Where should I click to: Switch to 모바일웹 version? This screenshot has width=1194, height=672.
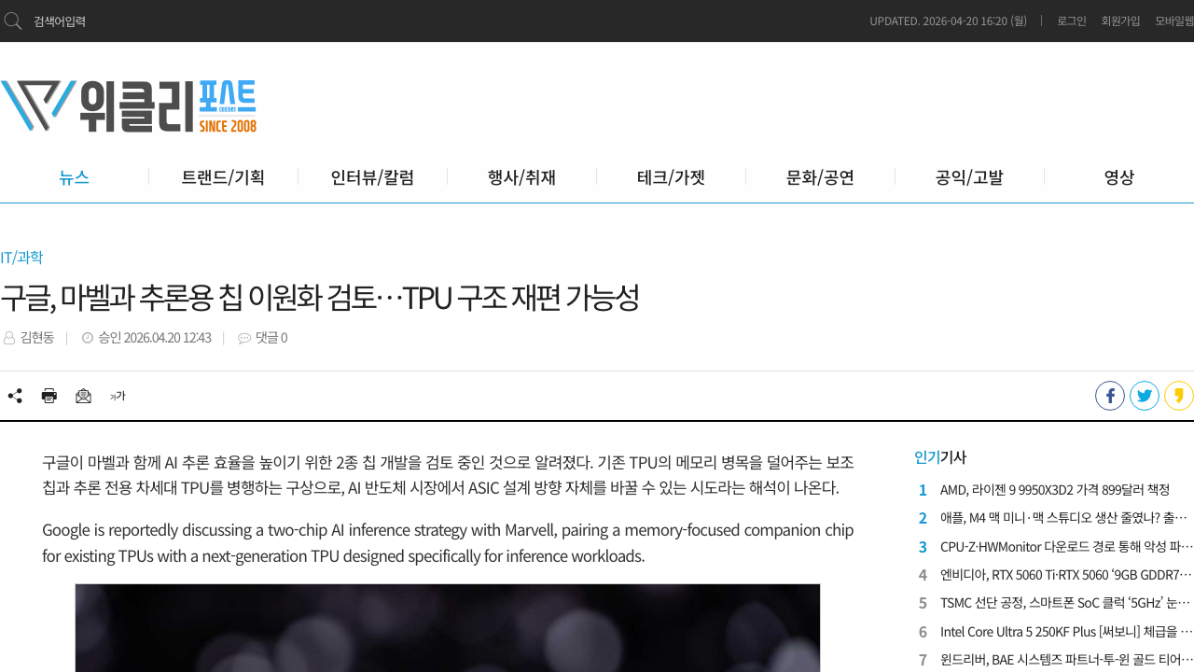coord(1174,21)
